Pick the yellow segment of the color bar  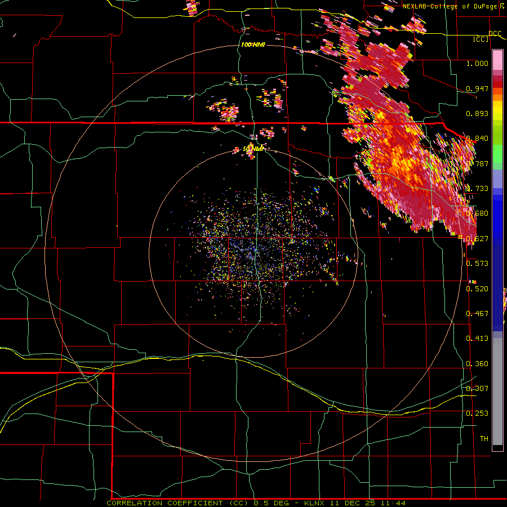pyautogui.click(x=497, y=111)
